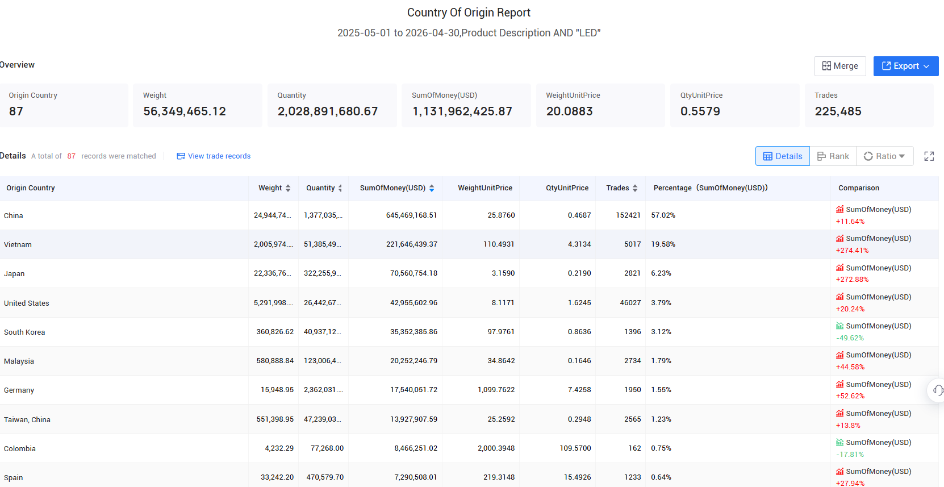The height and width of the screenshot is (487, 944).
Task: Switch to the Rank view tab
Action: [833, 156]
